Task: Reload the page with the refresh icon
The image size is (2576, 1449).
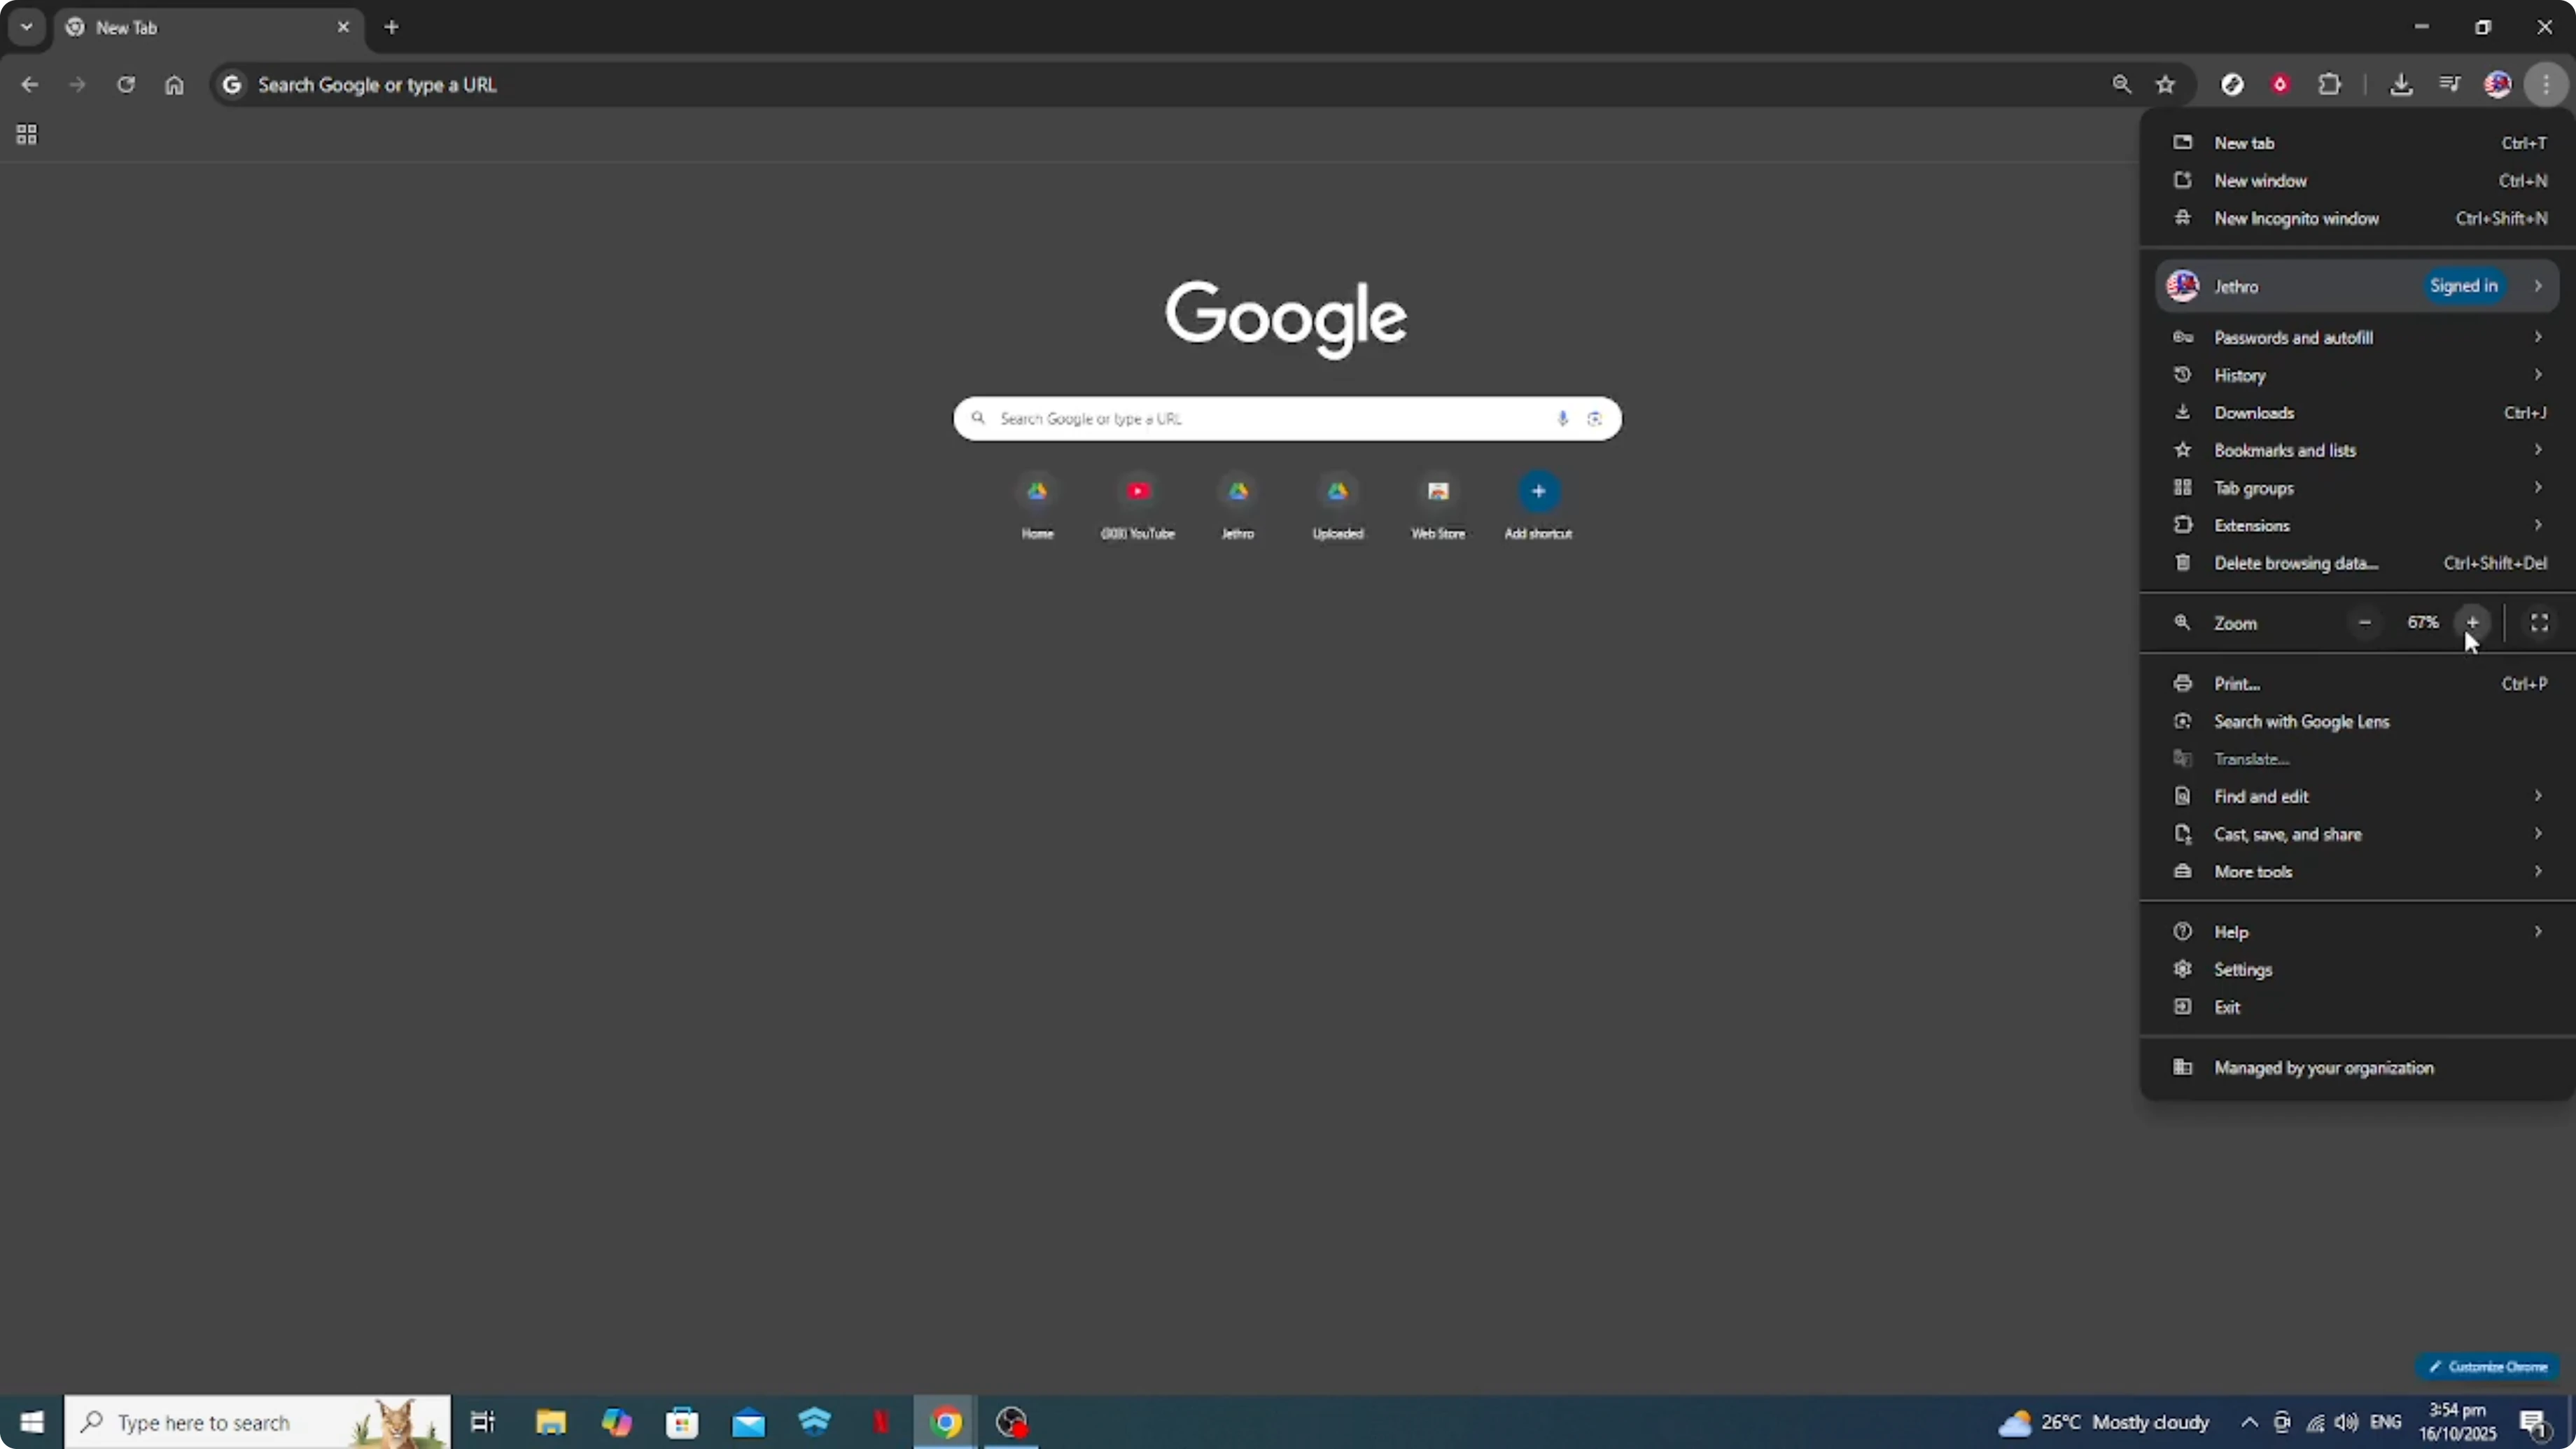Action: (x=126, y=84)
